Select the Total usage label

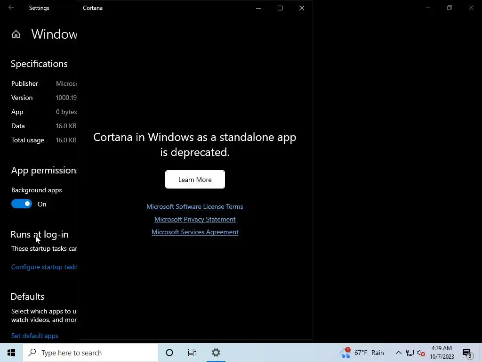(28, 140)
